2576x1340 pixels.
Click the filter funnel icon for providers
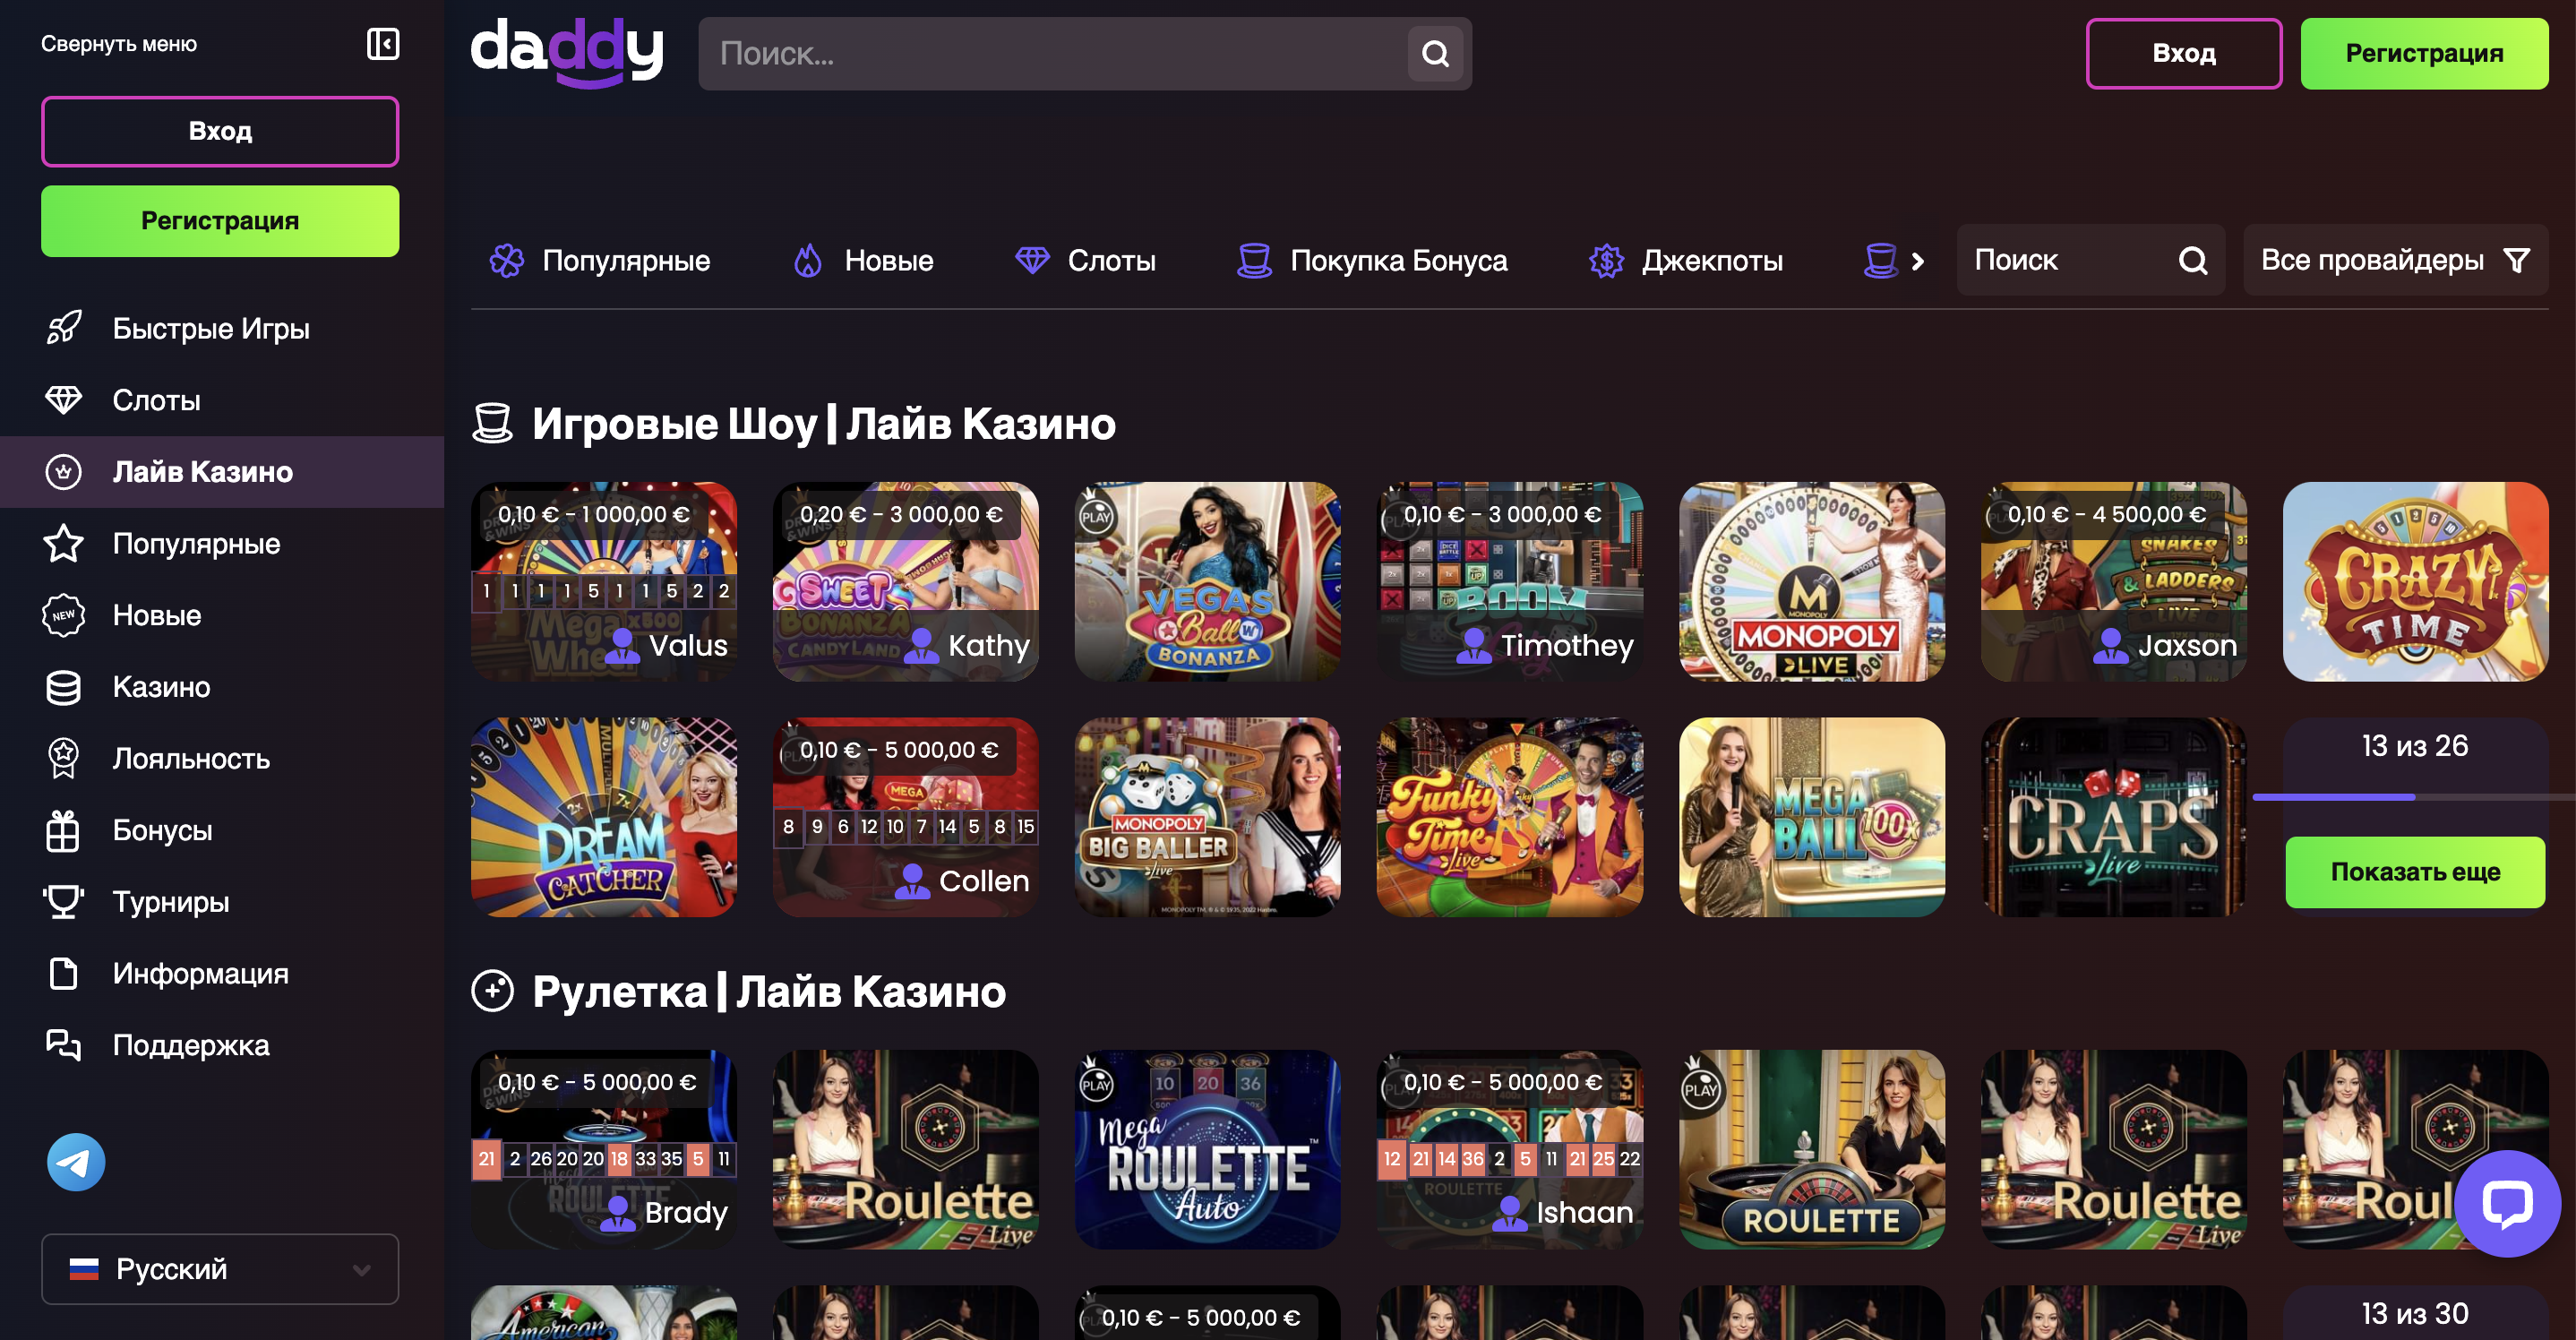[2517, 260]
